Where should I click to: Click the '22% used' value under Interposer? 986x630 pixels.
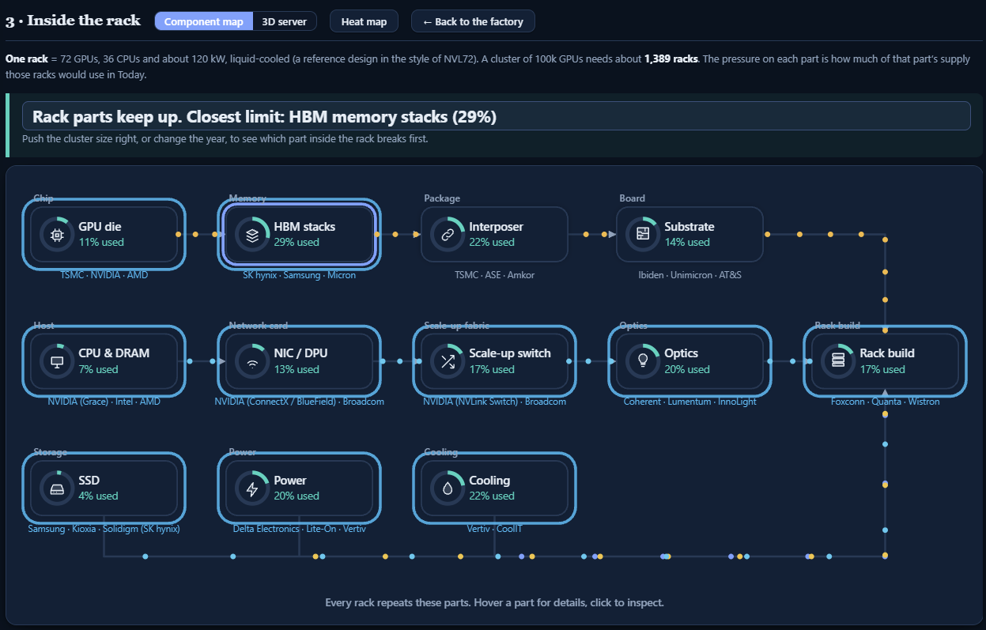492,243
